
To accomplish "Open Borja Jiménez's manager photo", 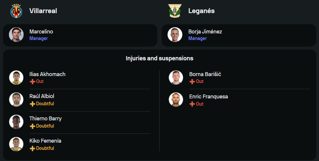I will pos(175,35).
